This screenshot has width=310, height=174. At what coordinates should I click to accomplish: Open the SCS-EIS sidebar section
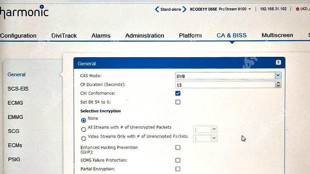click(x=18, y=89)
